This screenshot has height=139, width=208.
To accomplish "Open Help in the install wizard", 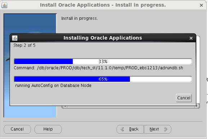I will pos(48,129).
